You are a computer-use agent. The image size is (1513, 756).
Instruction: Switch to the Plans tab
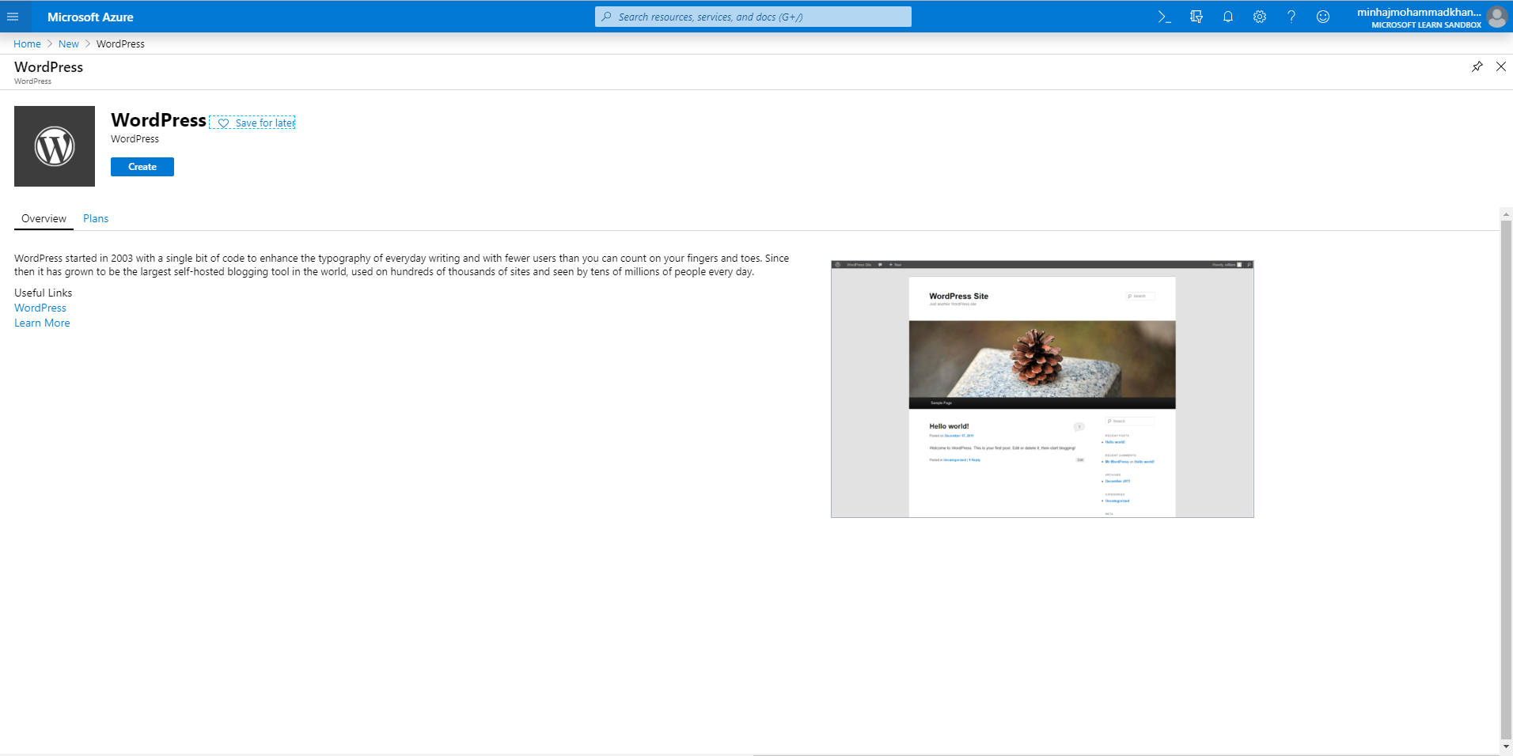[x=96, y=218]
